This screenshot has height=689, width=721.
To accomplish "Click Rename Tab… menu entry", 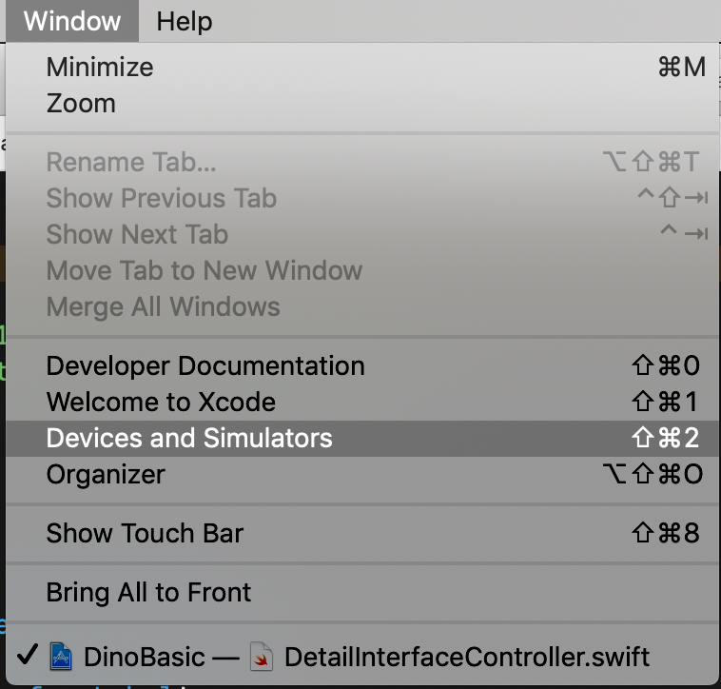I will [x=362, y=162].
